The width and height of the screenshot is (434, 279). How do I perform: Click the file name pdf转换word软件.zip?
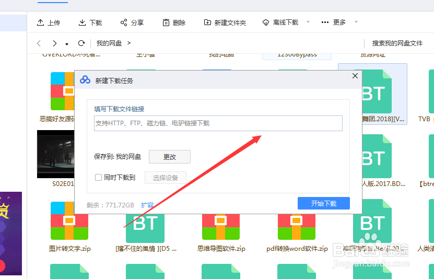[297, 249]
